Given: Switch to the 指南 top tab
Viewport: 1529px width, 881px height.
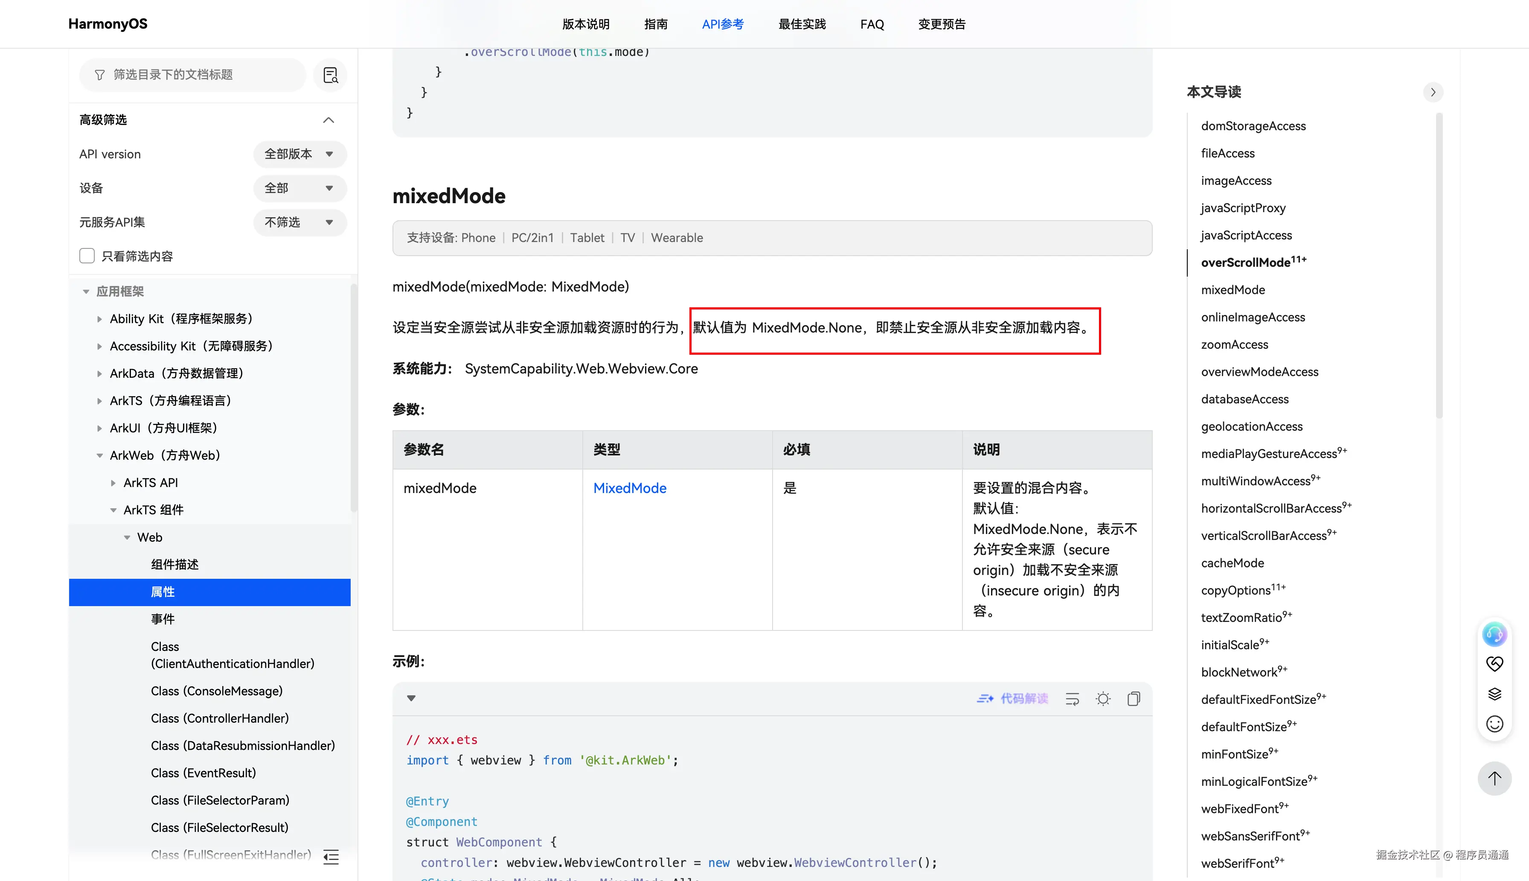Looking at the screenshot, I should point(655,24).
